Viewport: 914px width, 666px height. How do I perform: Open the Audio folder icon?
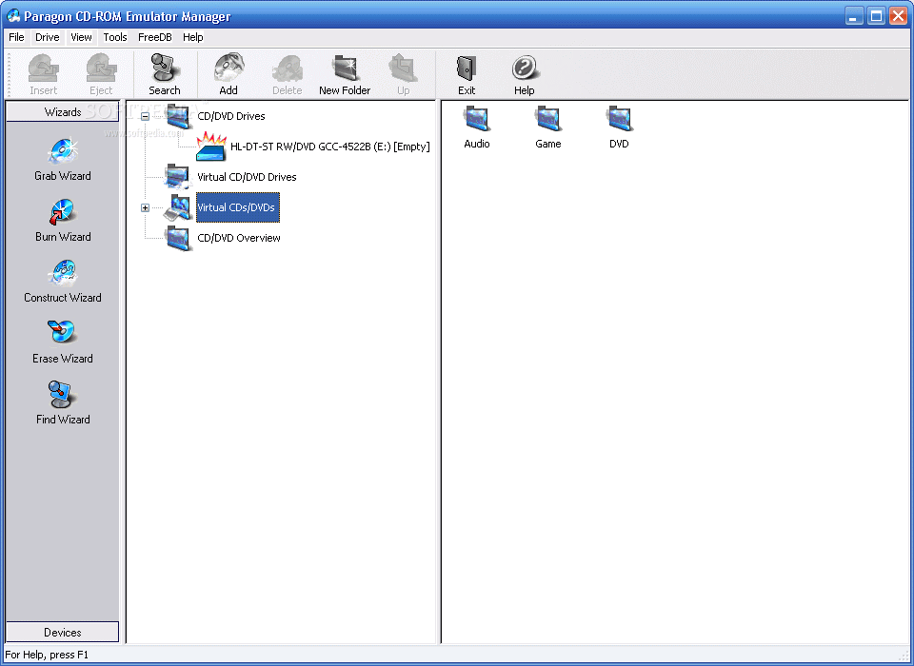477,120
